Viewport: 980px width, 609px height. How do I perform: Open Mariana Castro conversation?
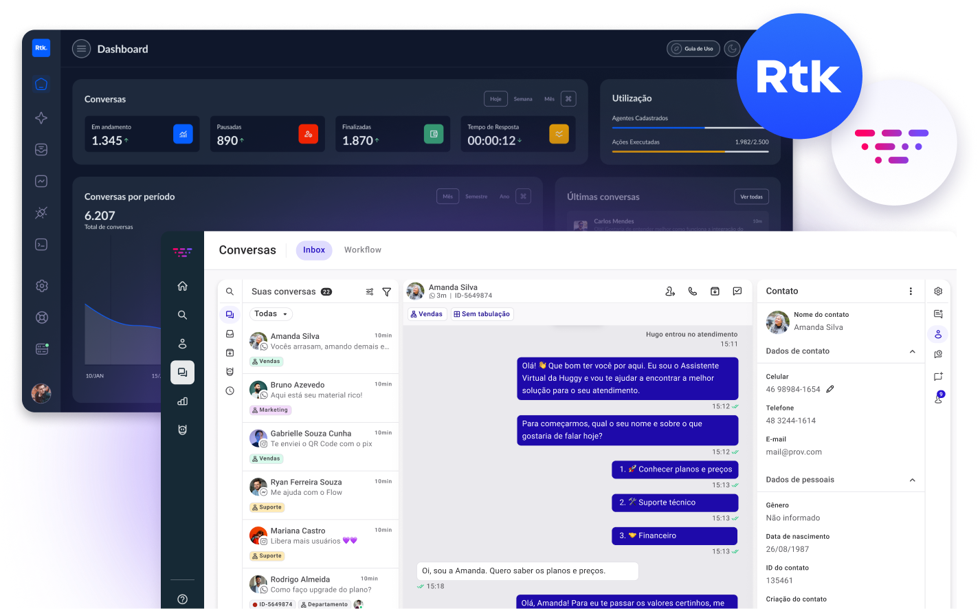click(x=320, y=544)
